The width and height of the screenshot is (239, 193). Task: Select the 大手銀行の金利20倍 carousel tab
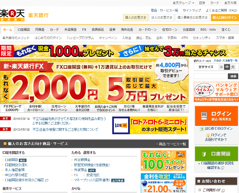[83, 108]
